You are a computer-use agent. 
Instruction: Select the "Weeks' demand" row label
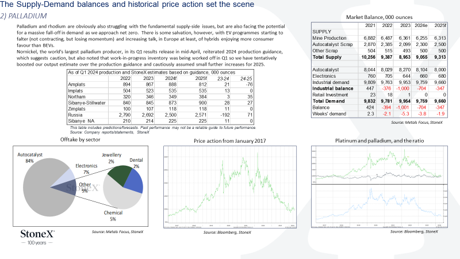point(329,113)
